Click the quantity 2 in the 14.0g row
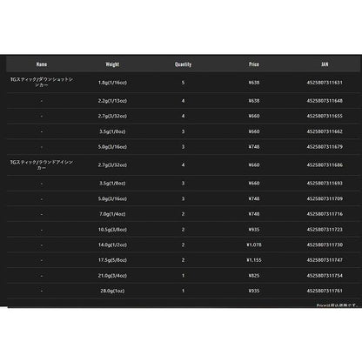 pyautogui.click(x=183, y=245)
